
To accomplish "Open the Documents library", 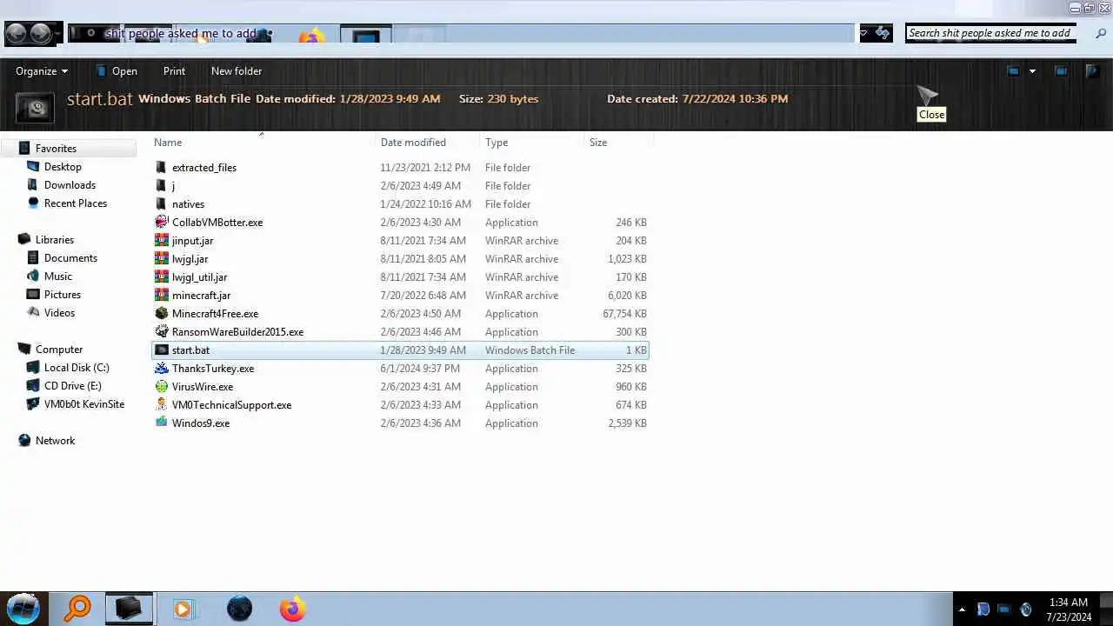I will pyautogui.click(x=70, y=258).
